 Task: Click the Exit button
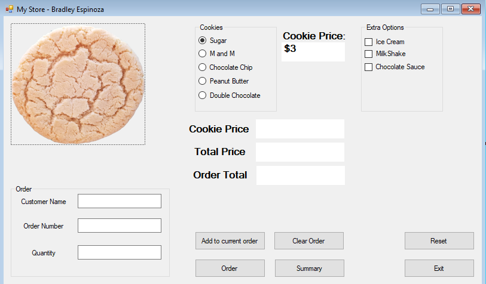(x=439, y=268)
